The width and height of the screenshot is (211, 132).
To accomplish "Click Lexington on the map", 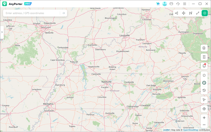I will point(147,44).
